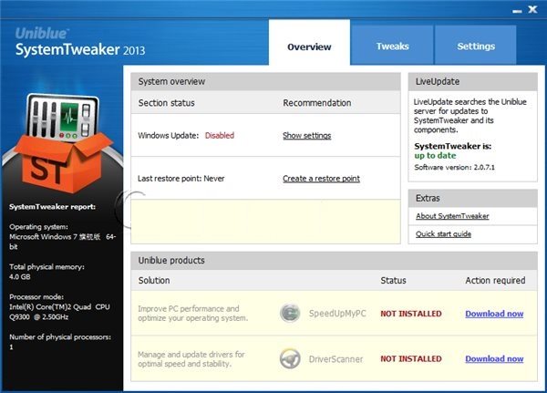The image size is (547, 393).
Task: Click the Intel Core2 Quad processor text
Action: tap(59, 312)
